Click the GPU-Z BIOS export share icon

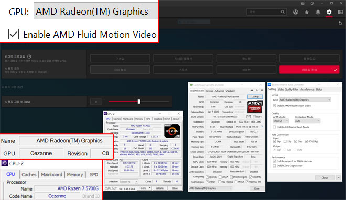[x=248, y=117]
